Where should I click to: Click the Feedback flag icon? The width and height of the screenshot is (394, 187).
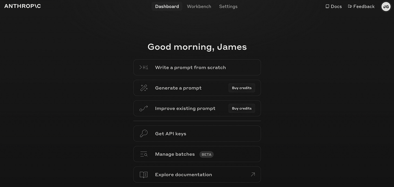coord(350,6)
